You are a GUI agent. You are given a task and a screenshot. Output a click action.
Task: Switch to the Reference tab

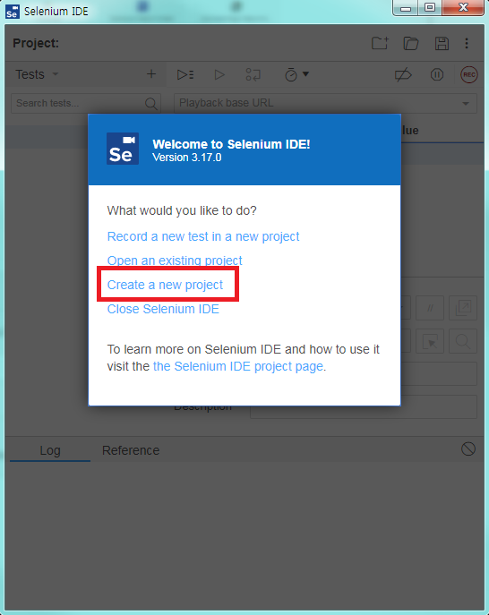coord(131,450)
